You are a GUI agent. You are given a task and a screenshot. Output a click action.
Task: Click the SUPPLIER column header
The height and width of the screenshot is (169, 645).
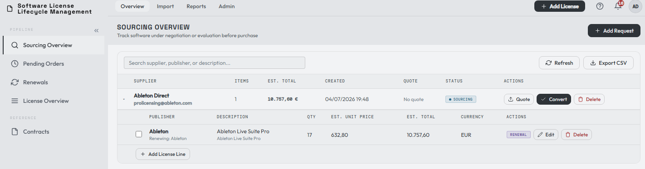(145, 81)
